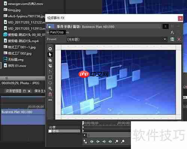
Task: Click the image in the Pan/Crop workspace
Action: click(118, 82)
